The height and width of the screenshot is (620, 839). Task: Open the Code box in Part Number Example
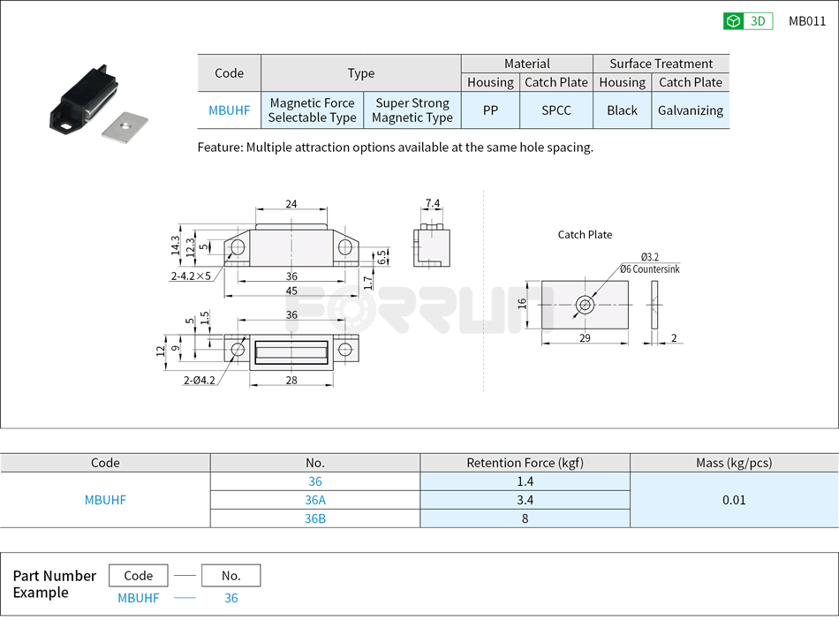tap(138, 575)
